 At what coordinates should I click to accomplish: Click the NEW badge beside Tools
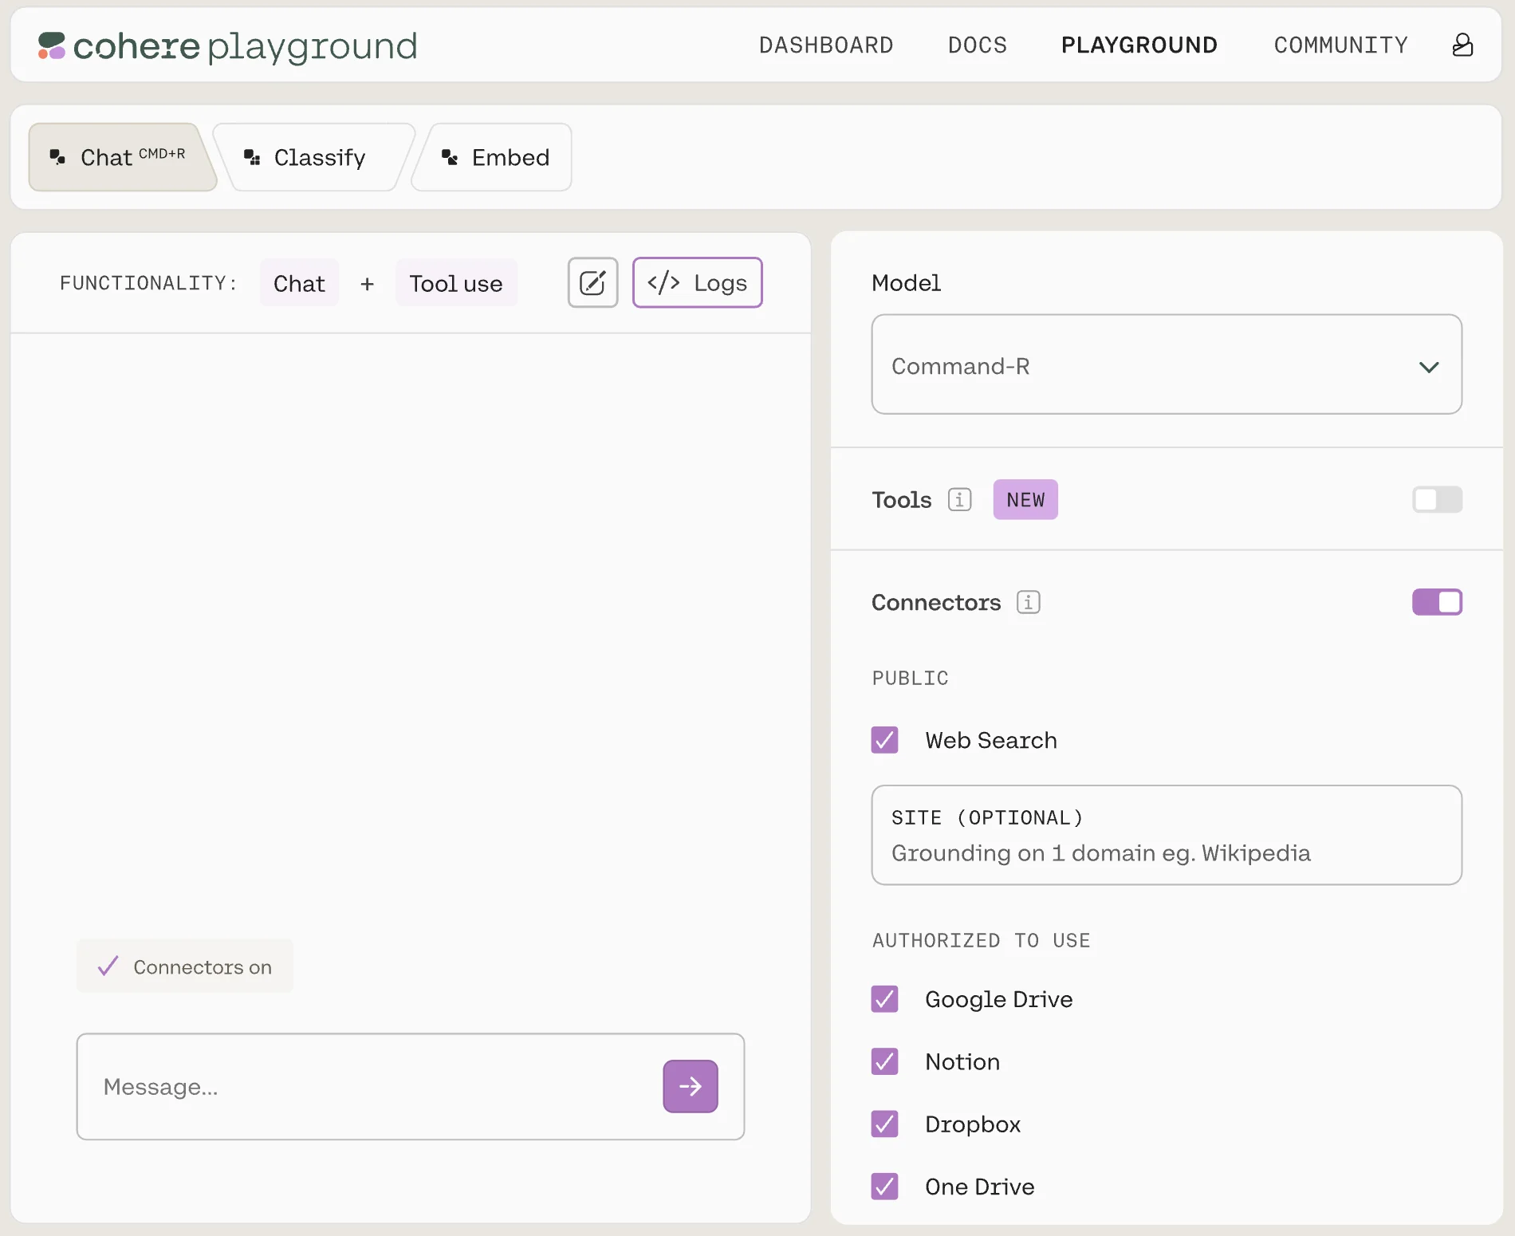(1025, 499)
